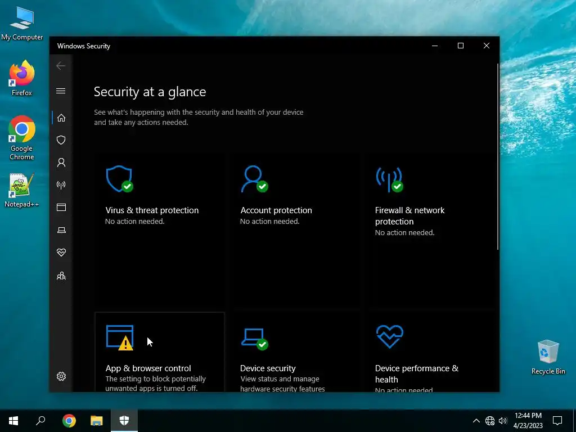Open File Explorer from the taskbar
The image size is (576, 432).
97,421
